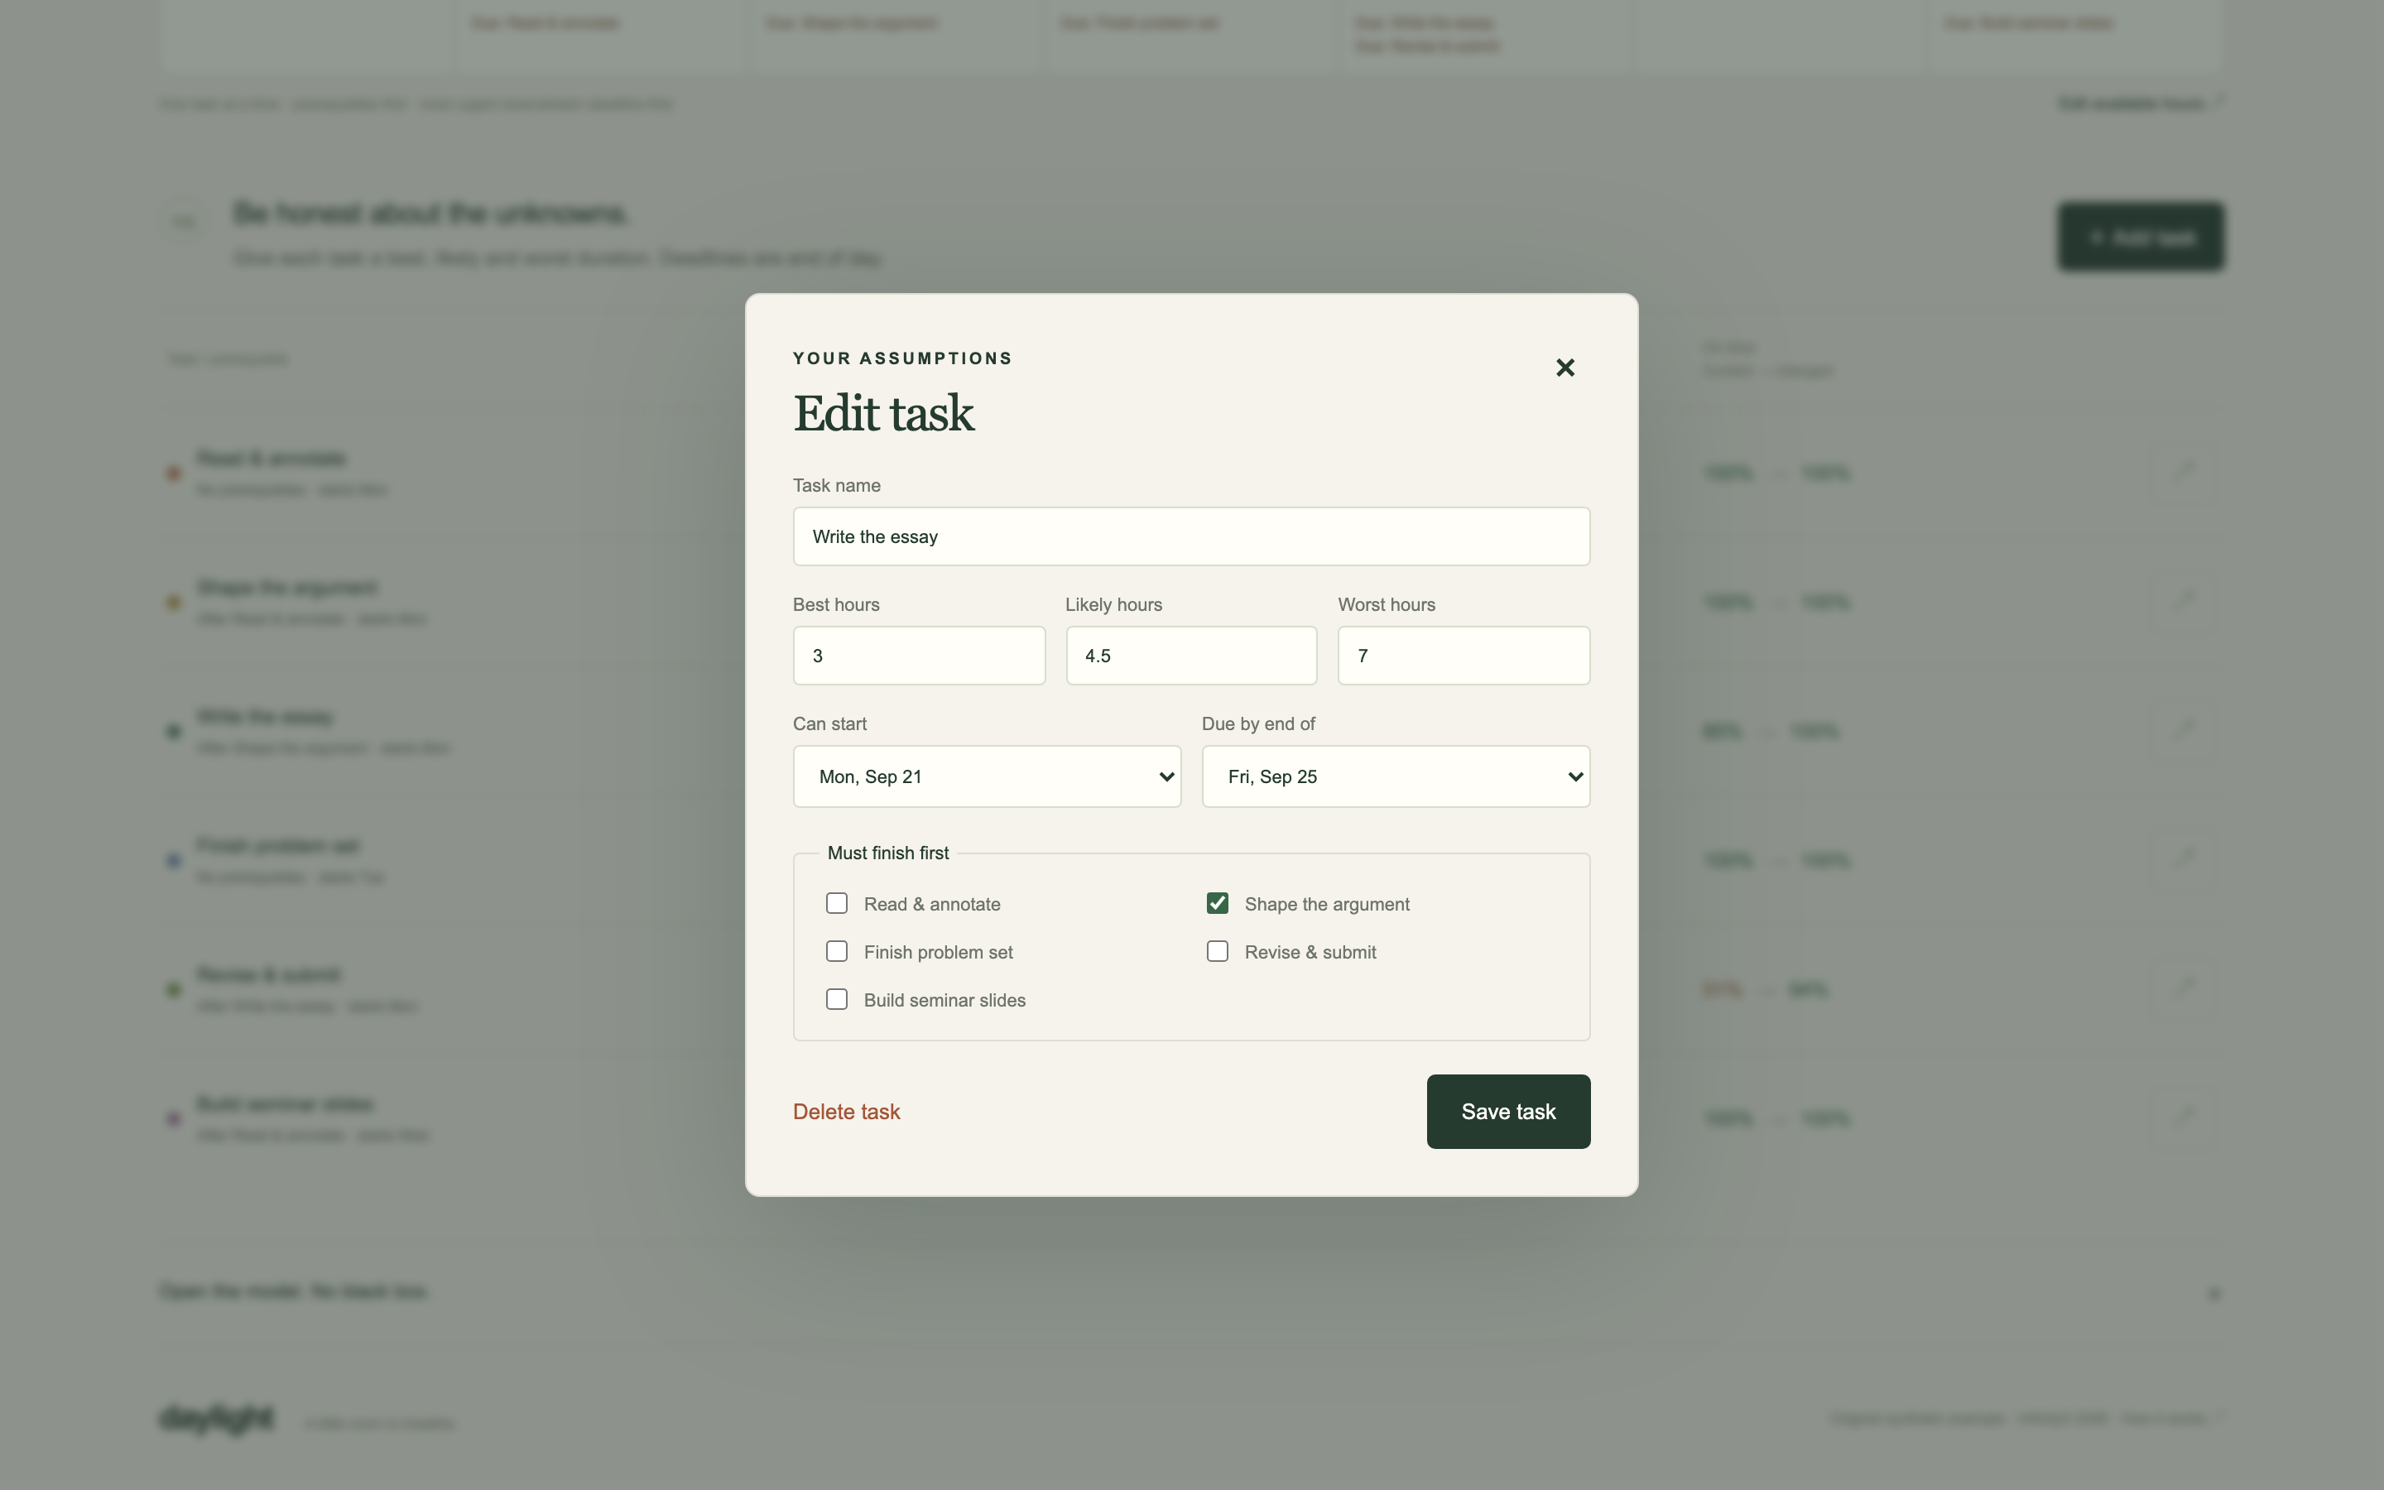Close the Edit task dialog
The height and width of the screenshot is (1490, 2384).
1564,368
